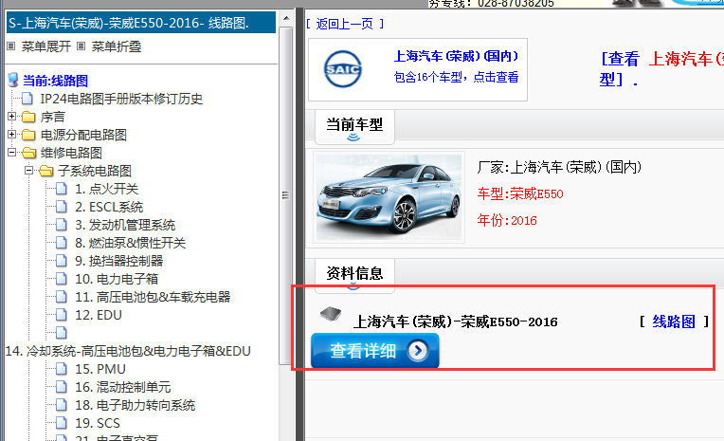Click the S-上海汽车(荣威)-荣威E550-2016 title bar

(x=141, y=23)
